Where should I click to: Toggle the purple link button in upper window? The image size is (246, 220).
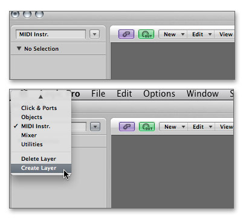click(126, 34)
